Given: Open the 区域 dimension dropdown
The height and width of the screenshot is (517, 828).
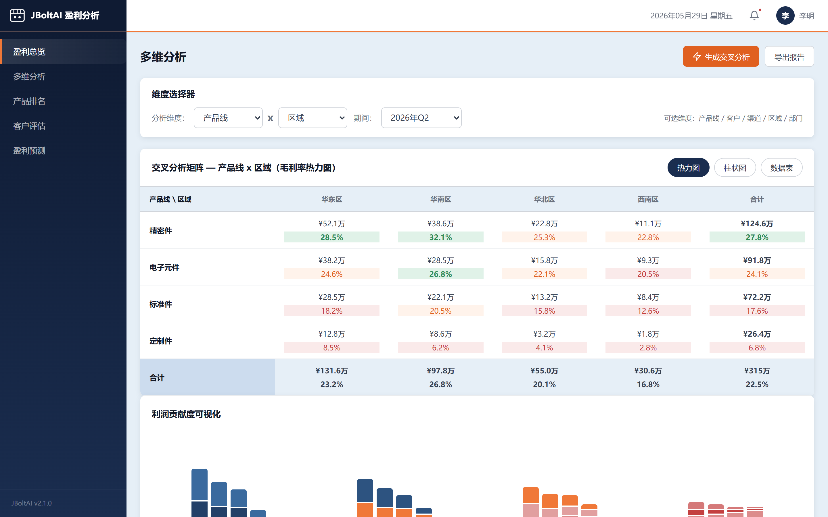Looking at the screenshot, I should pyautogui.click(x=313, y=118).
